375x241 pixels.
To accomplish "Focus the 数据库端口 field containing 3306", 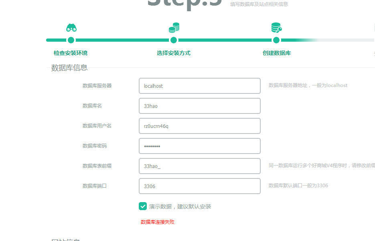I will (200, 186).
